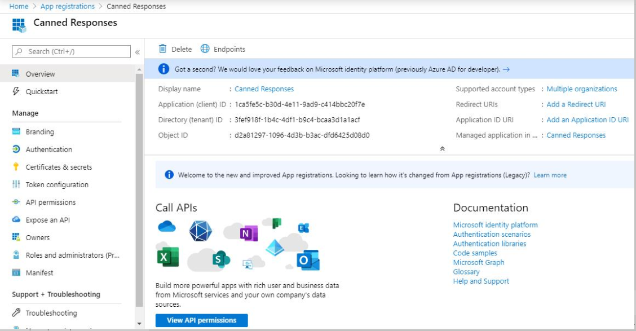
Task: Open feedback arrow link in banner
Action: coord(506,69)
